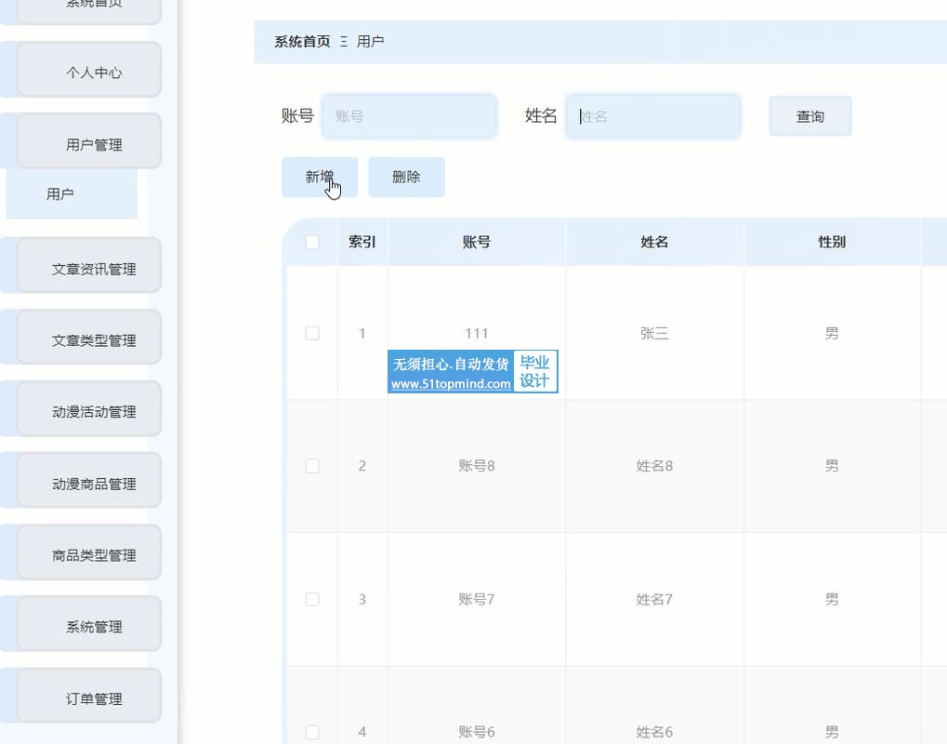The width and height of the screenshot is (947, 744).
Task: Tick the checkbox for row 账号 111
Action: click(312, 333)
